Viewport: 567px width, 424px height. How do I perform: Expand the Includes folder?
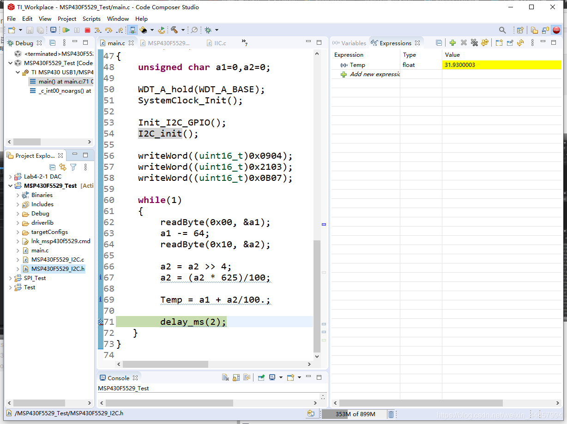pyautogui.click(x=18, y=204)
